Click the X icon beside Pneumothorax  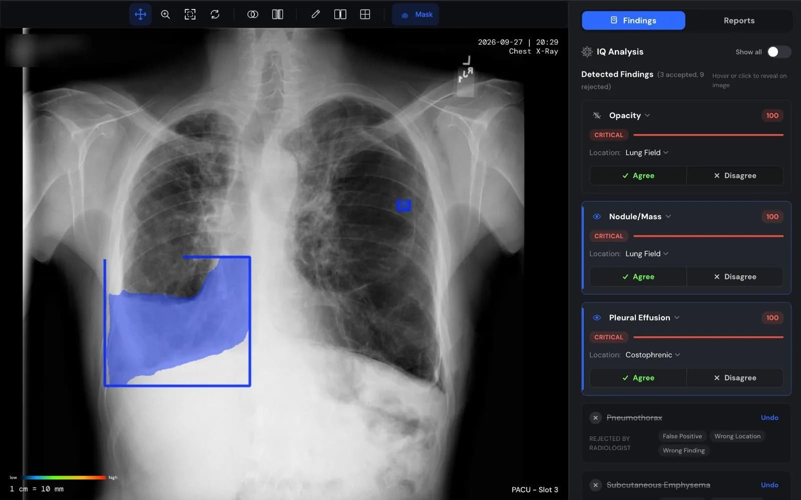(x=595, y=417)
